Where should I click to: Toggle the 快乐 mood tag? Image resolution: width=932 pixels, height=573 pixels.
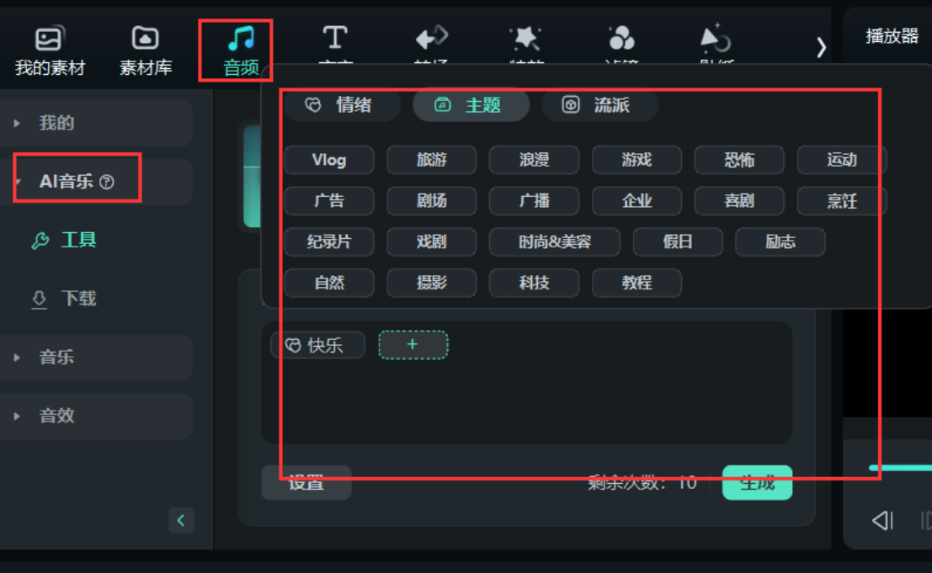pos(318,345)
